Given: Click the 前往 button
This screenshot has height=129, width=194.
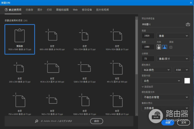Looking at the screenshot, I should coord(97,121).
